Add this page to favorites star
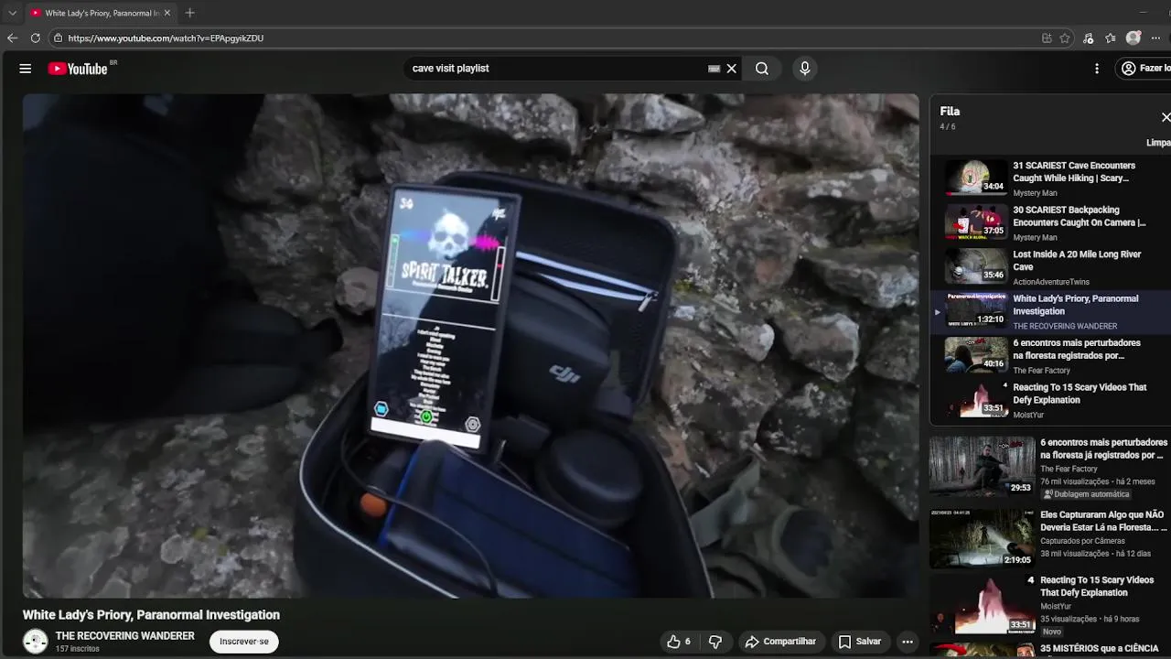 click(x=1065, y=38)
